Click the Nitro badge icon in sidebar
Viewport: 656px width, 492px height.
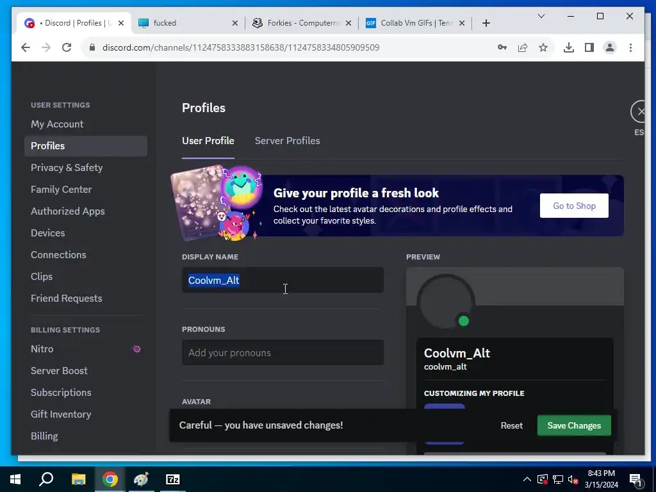coord(136,349)
